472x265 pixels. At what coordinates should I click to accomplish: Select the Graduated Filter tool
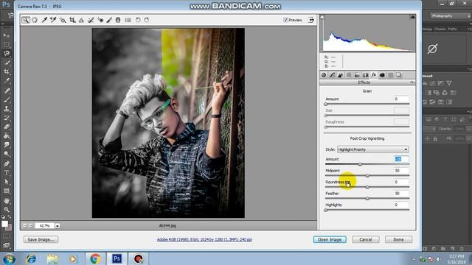coord(118,20)
